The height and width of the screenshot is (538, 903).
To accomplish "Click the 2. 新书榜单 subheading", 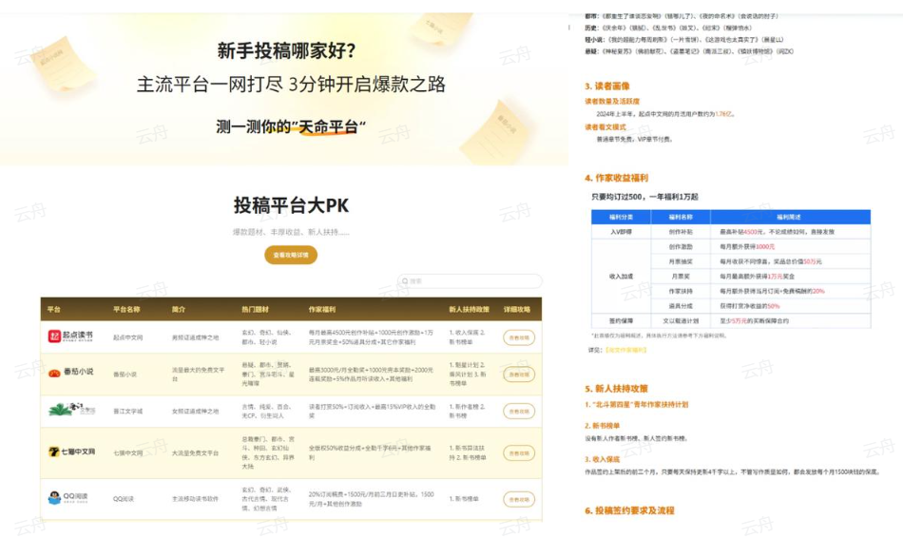I will pos(603,426).
